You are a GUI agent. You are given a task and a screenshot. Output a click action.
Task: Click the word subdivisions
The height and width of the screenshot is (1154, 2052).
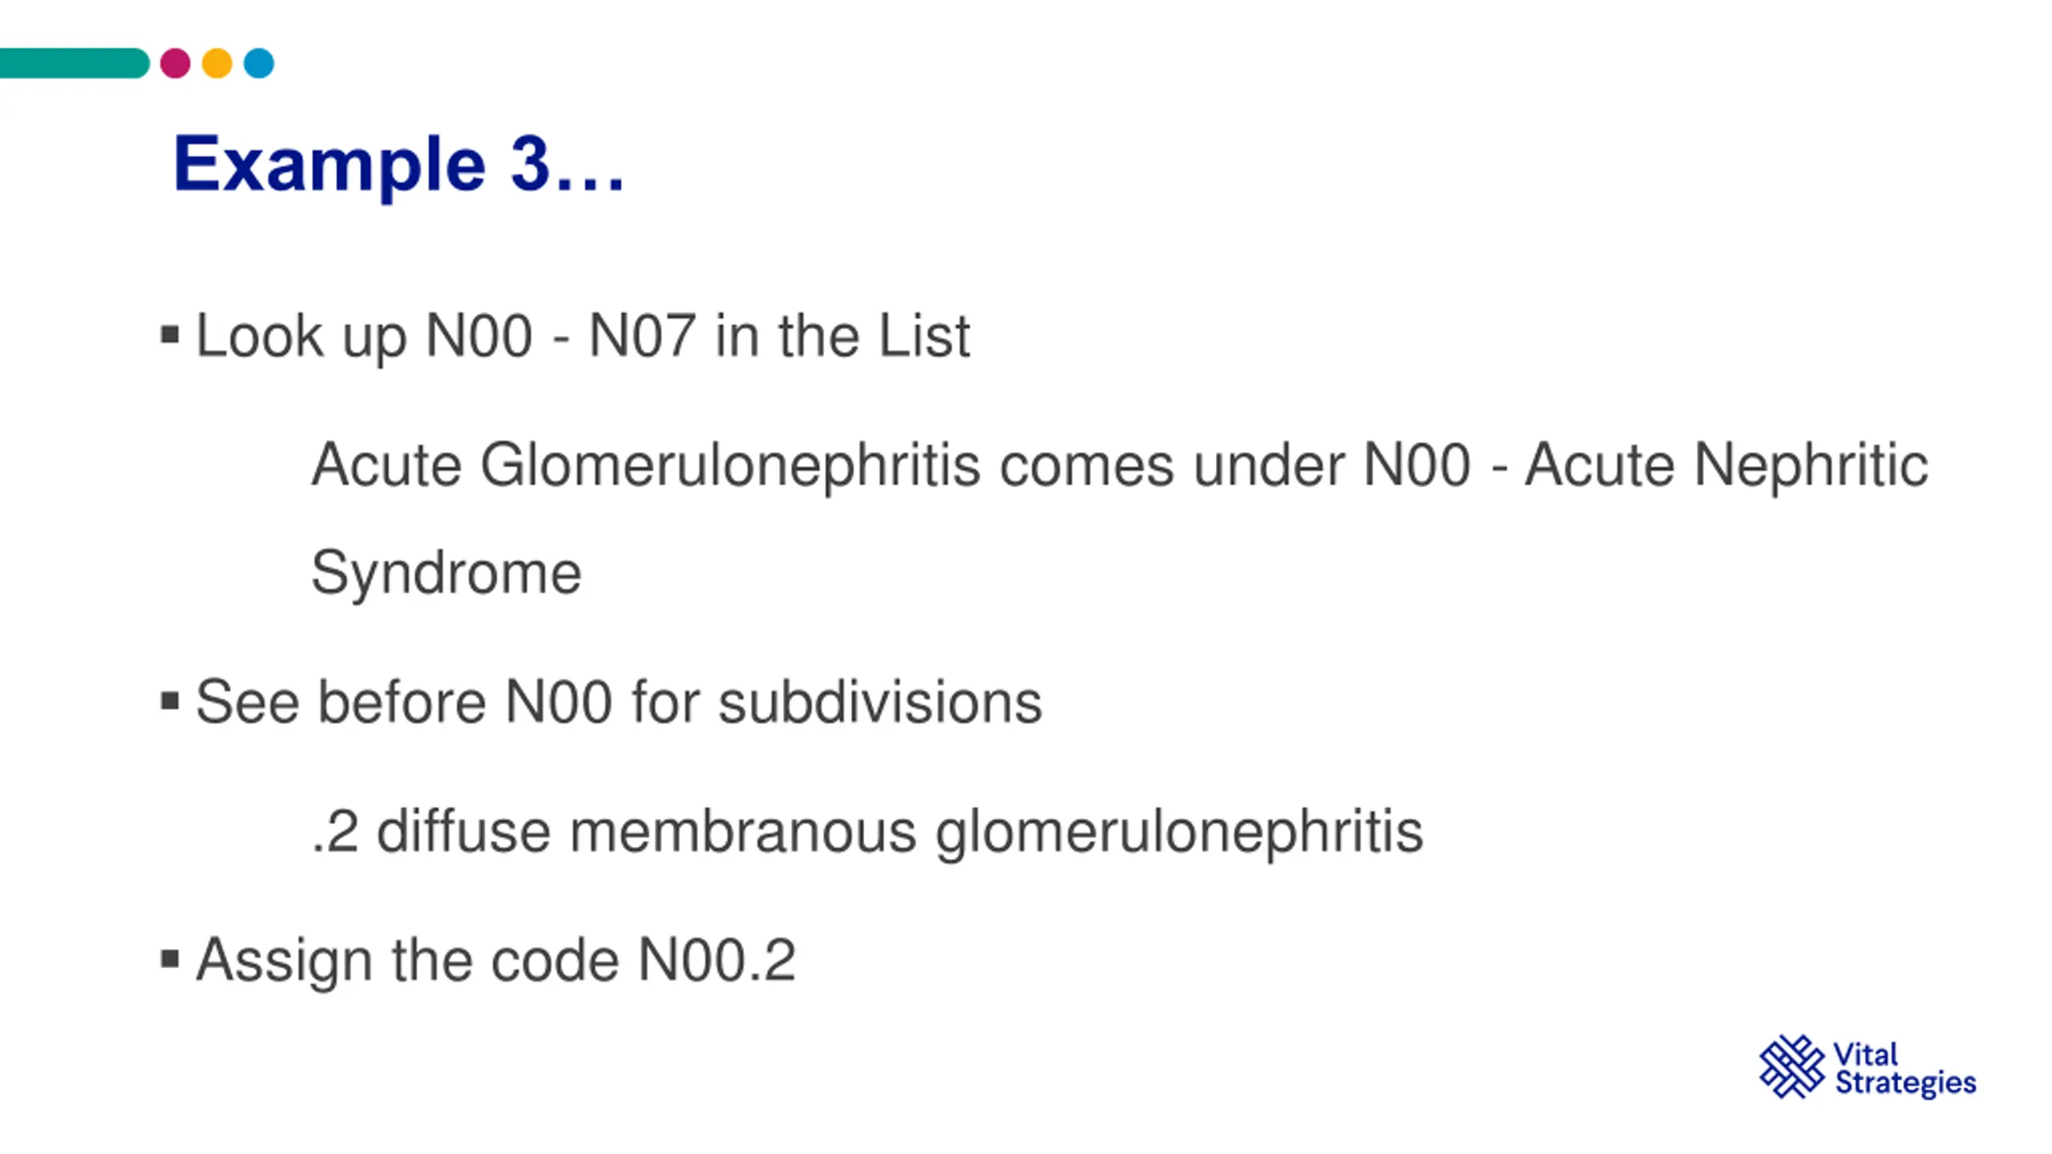pyautogui.click(x=880, y=702)
